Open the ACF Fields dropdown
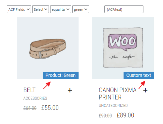Screen dimensions: 163x124 (x=19, y=9)
